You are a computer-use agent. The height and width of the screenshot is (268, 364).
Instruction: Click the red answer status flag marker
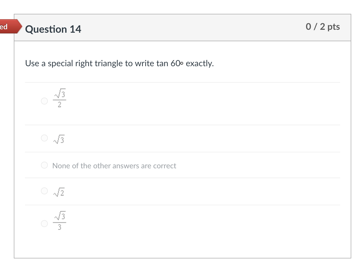coord(9,27)
